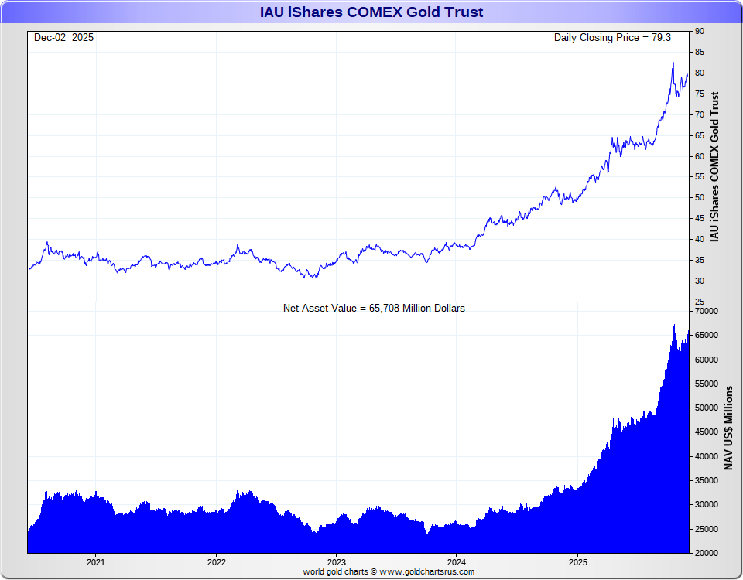
Task: Select the 2024 x-axis year marker
Action: point(457,562)
